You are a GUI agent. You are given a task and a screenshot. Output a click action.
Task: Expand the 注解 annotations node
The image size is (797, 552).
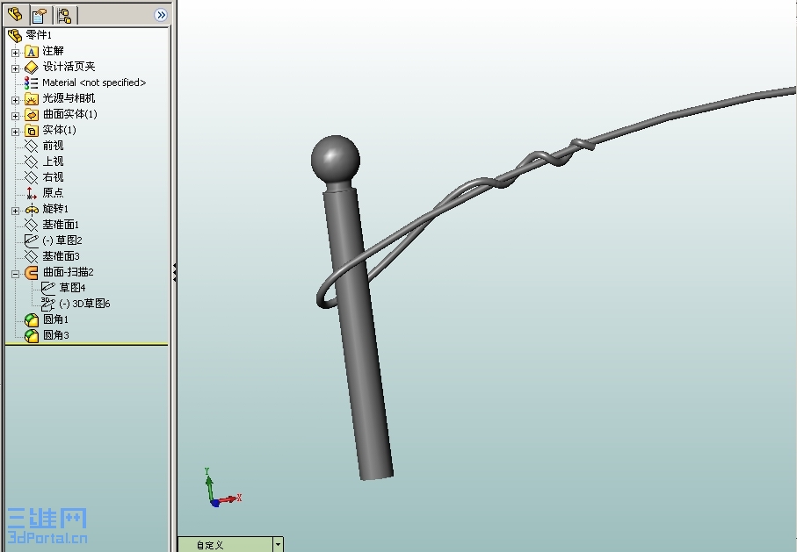click(x=15, y=53)
